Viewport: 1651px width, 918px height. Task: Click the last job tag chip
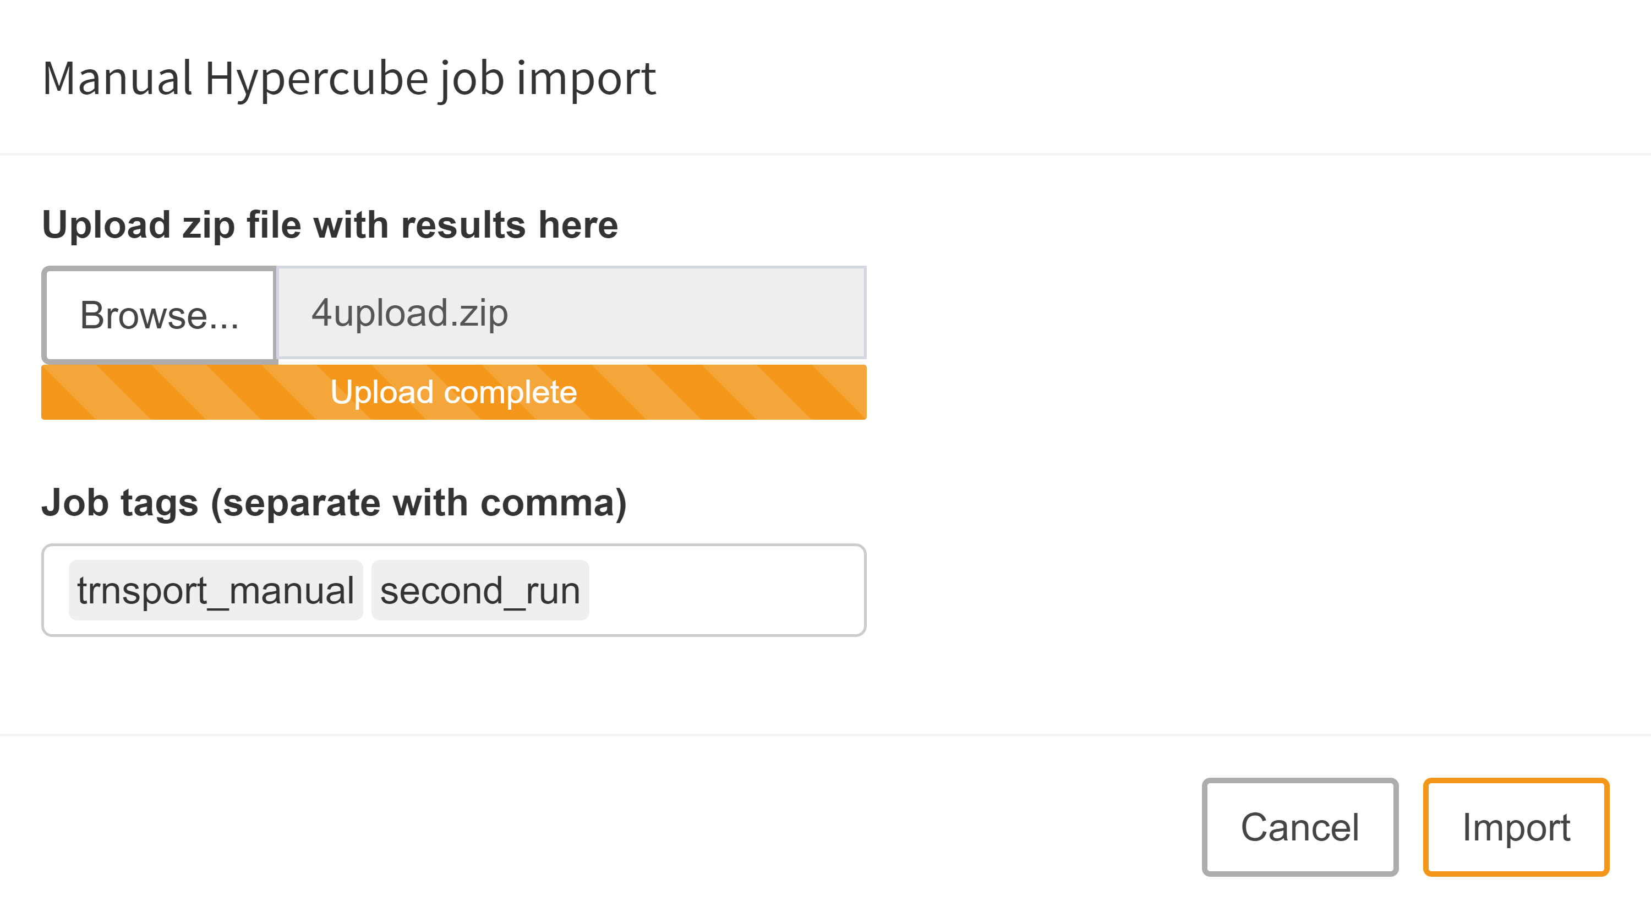(480, 590)
